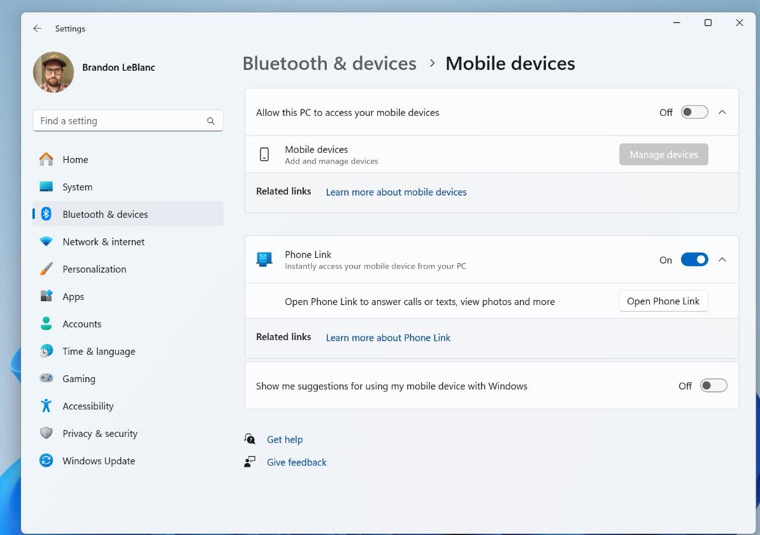Image resolution: width=760 pixels, height=535 pixels.
Task: Enable access to your mobile devices
Action: coord(694,111)
